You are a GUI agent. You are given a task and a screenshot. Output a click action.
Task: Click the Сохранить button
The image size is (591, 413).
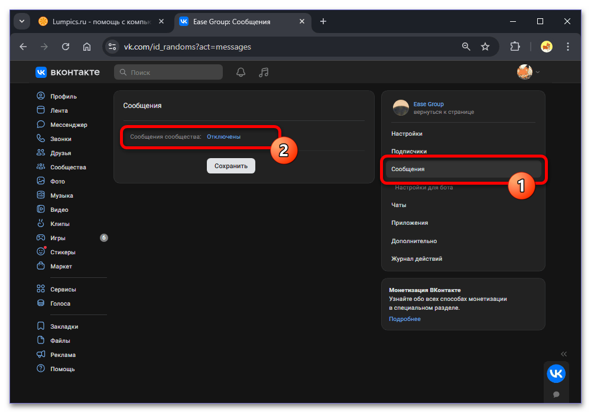[231, 166]
